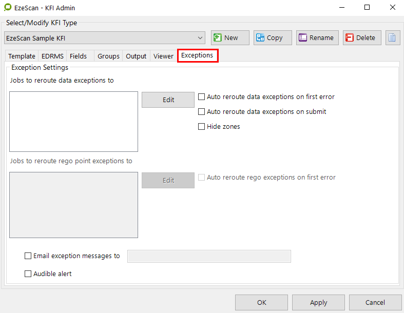Click the Delete KFI button
This screenshot has height=313, width=404.
tap(362, 37)
